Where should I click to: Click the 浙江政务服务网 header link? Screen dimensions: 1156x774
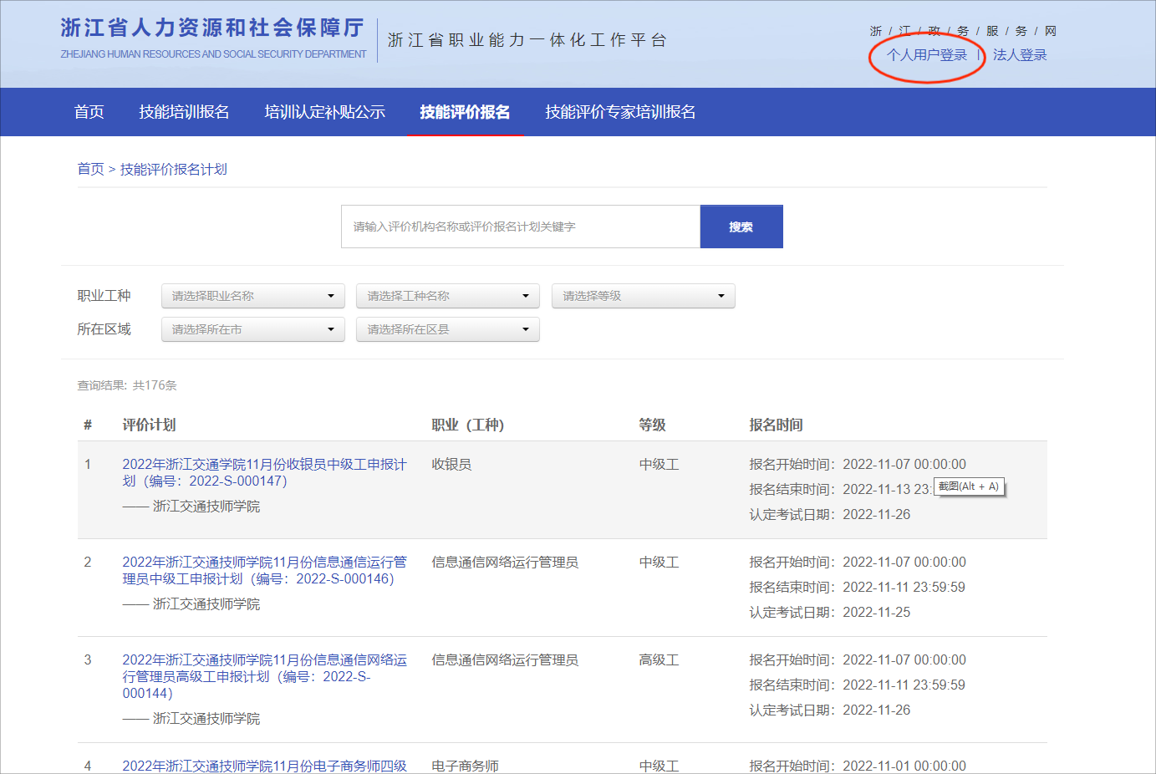point(962,31)
